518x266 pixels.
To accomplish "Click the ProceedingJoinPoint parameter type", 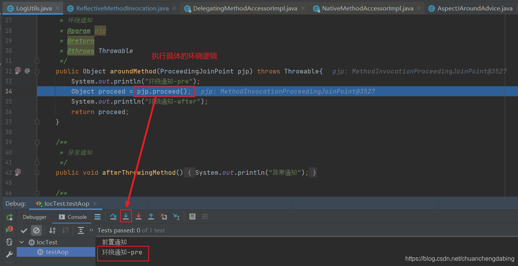I will tap(197, 71).
